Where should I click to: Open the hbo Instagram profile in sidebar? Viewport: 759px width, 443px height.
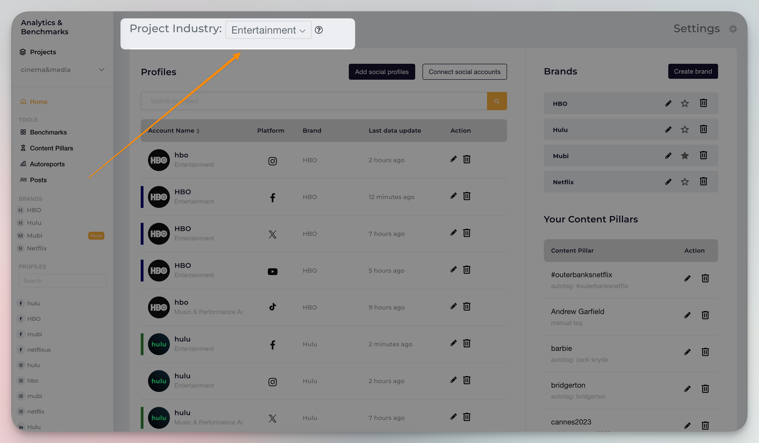(x=28, y=380)
